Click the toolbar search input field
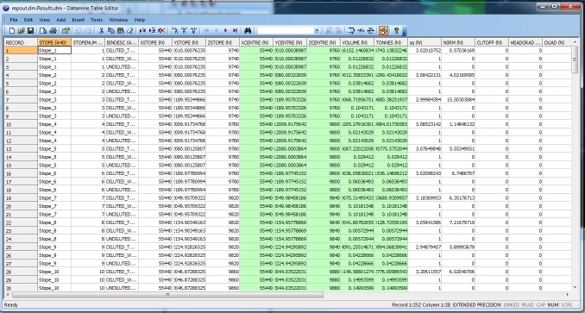 point(286,30)
